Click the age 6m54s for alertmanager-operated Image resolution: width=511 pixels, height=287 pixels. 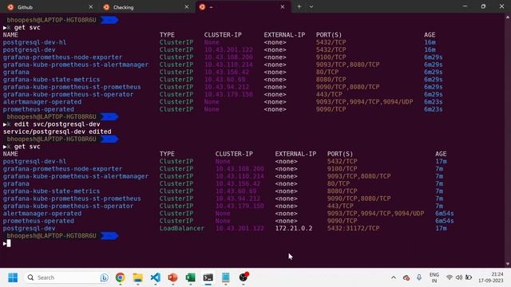click(x=445, y=214)
